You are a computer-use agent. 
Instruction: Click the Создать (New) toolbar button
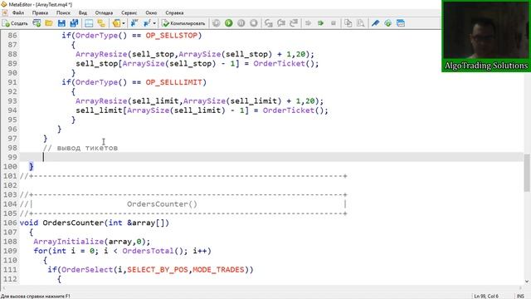click(x=15, y=23)
